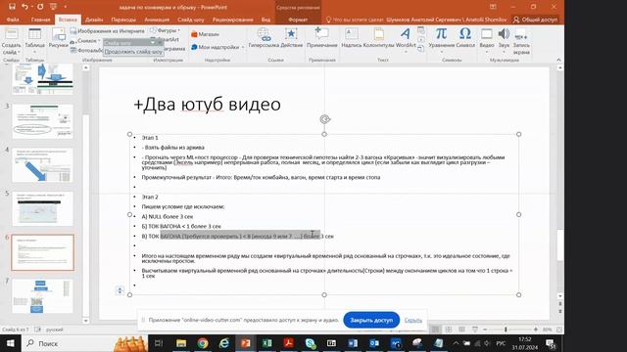This screenshot has width=627, height=352.
Task: Click the slide title +Два ютуб видео
Action: (207, 105)
